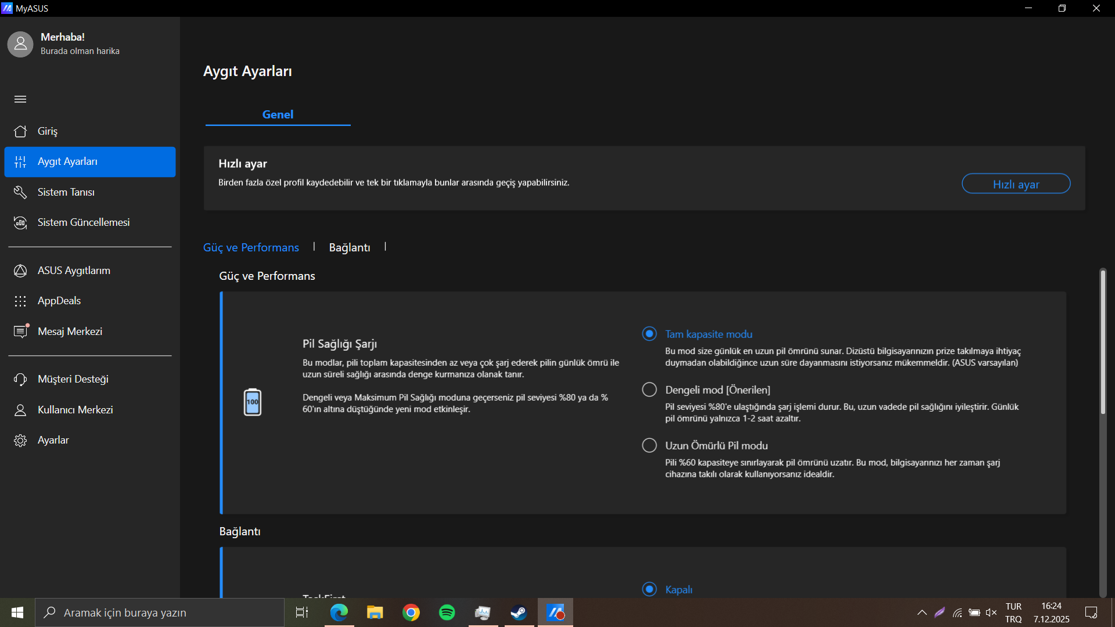Click the TUR TRQ language indicator
Image resolution: width=1115 pixels, height=627 pixels.
[x=1013, y=612]
